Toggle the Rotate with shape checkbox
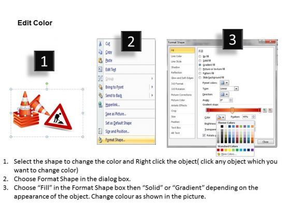 [204, 135]
